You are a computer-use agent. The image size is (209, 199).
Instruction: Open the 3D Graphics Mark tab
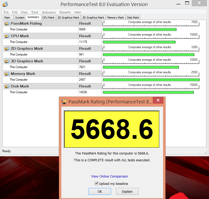coord(93,18)
